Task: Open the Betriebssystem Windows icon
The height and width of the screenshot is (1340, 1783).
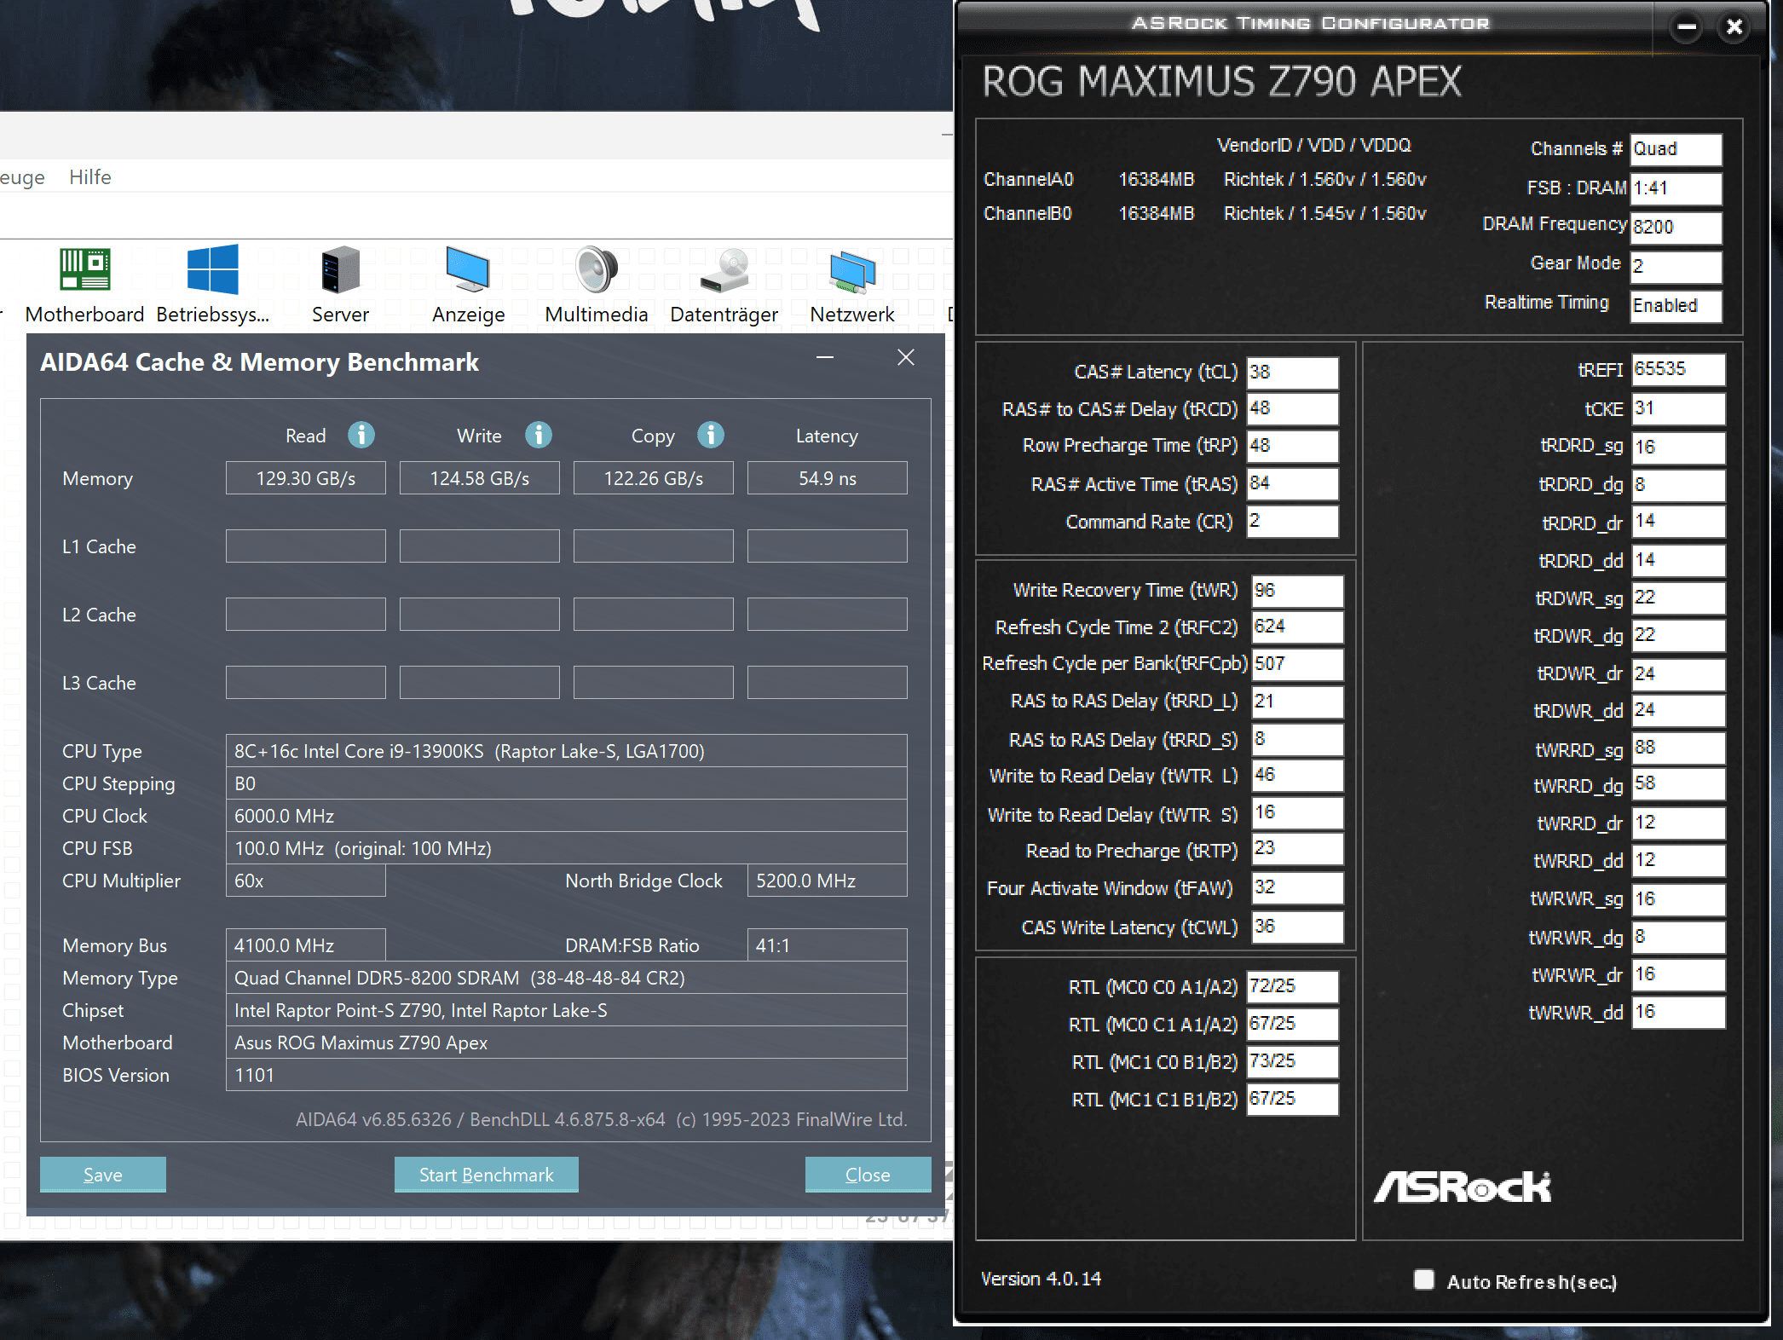Action: click(x=212, y=270)
